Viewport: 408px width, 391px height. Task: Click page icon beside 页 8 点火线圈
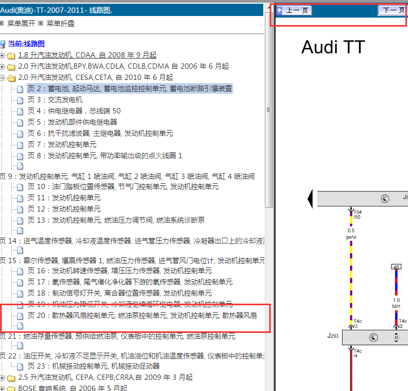[x=20, y=156]
